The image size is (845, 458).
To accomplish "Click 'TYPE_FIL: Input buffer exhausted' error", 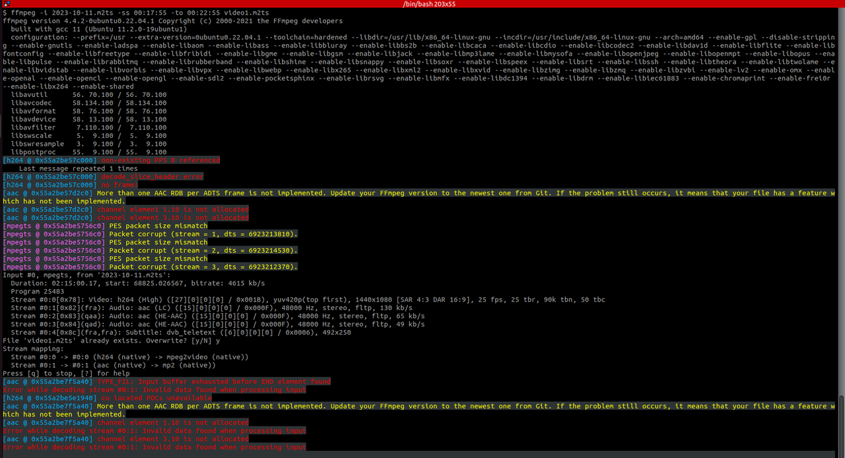I will click(214, 381).
